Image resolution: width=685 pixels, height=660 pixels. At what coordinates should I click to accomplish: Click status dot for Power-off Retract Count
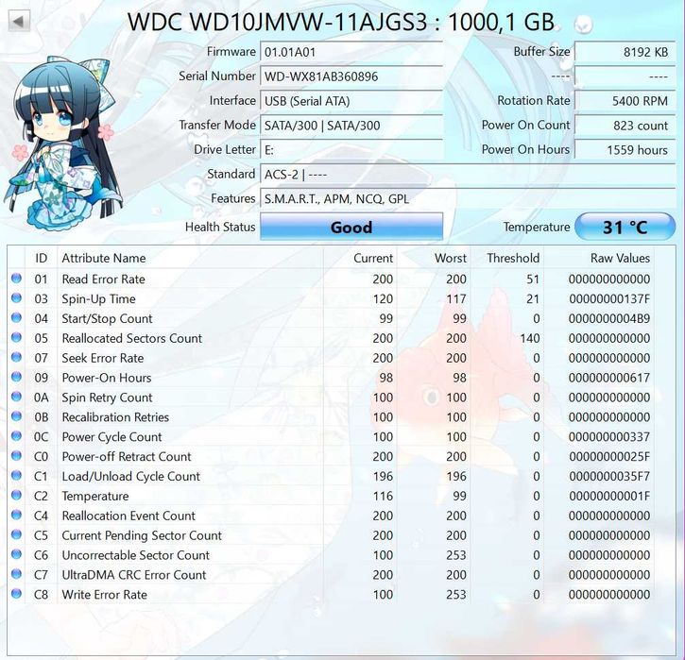[x=17, y=456]
